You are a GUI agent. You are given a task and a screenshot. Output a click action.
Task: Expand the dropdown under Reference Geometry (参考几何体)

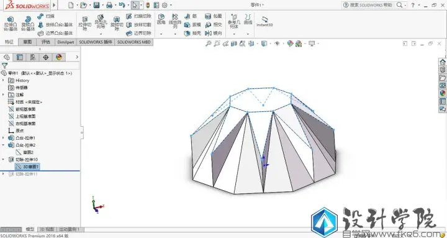(x=234, y=34)
